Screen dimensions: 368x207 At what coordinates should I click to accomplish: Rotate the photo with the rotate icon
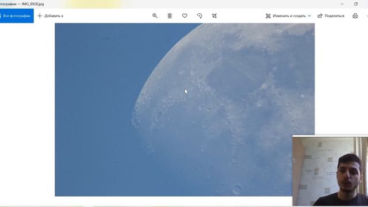200,16
